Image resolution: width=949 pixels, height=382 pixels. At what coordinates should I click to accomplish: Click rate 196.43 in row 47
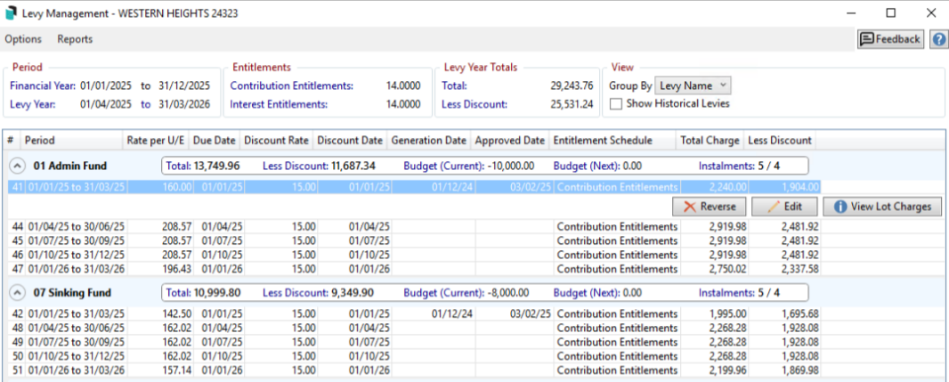coord(177,268)
